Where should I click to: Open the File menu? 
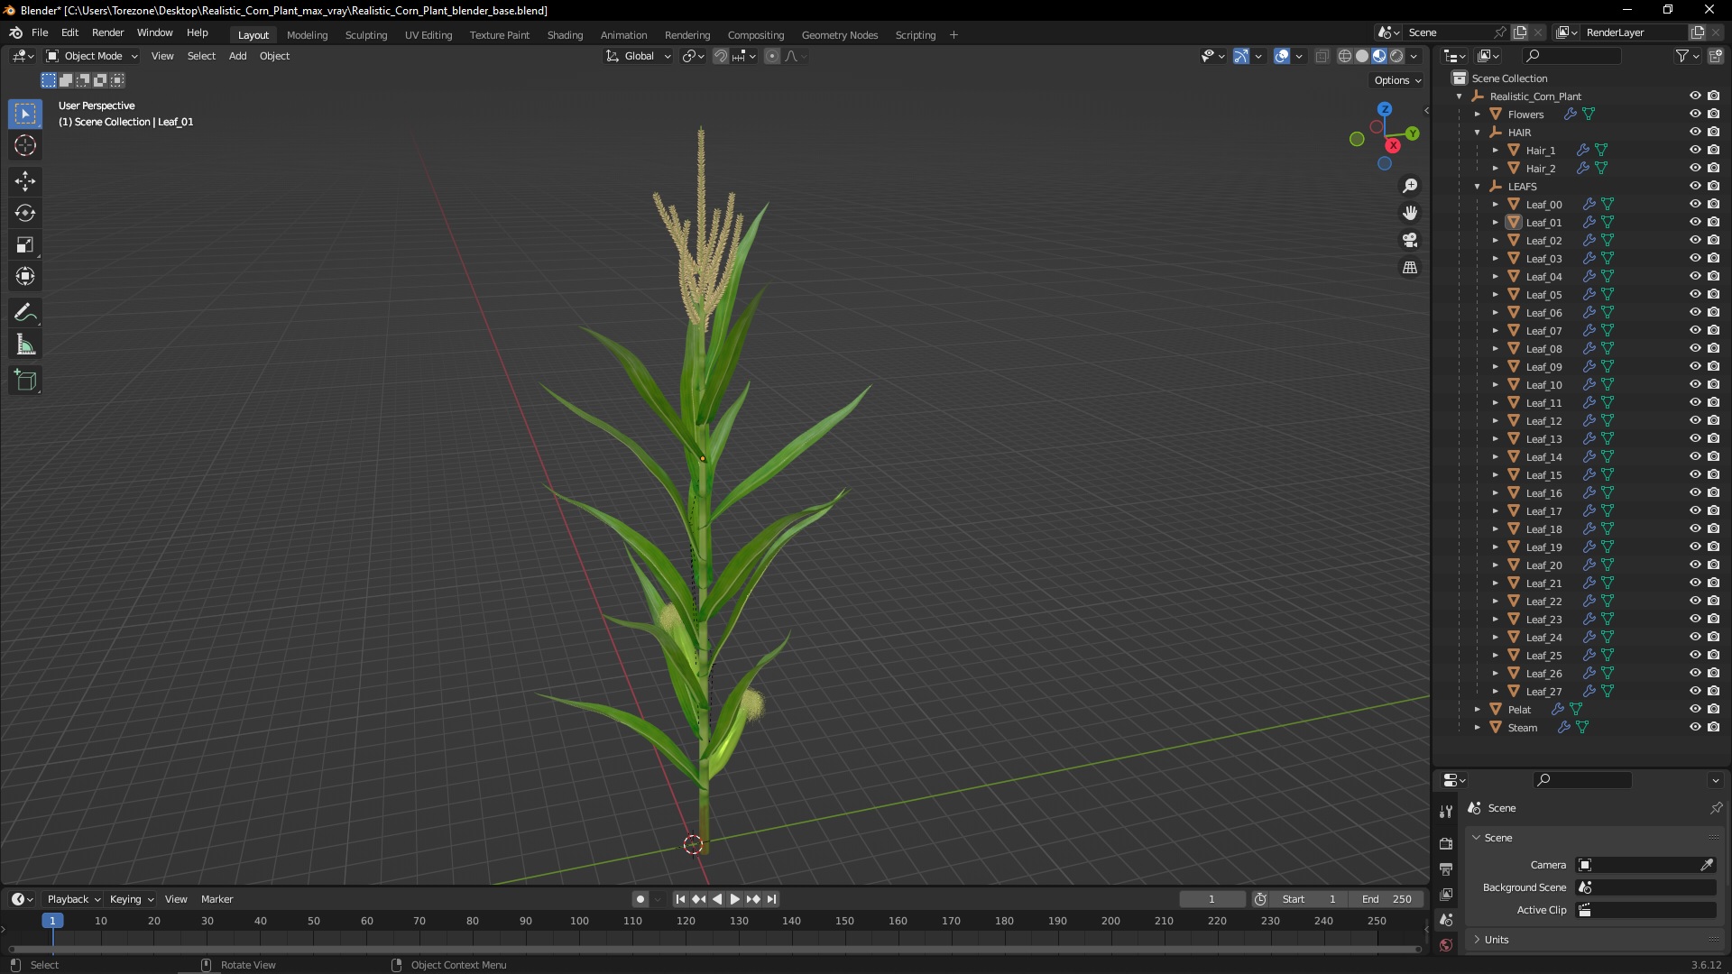[x=40, y=32]
